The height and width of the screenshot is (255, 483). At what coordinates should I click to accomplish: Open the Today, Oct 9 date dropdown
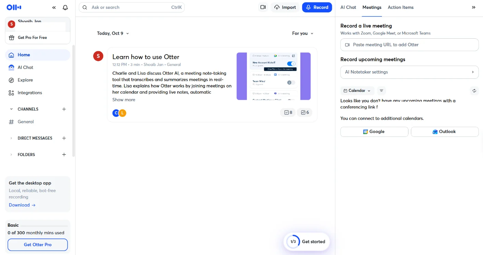tap(113, 34)
